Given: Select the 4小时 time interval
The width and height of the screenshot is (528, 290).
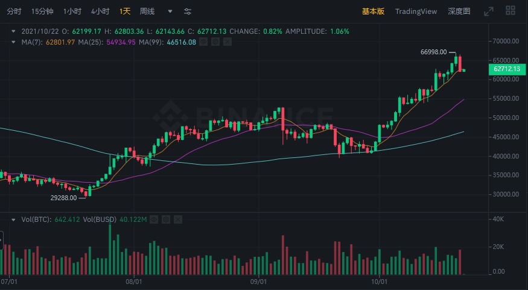Looking at the screenshot, I should tap(100, 11).
